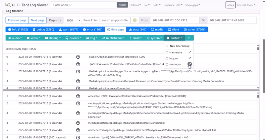Click question icon on DllMain DLL_THREAD_ATTACH row
The width and height of the screenshot is (265, 140).
78,137
